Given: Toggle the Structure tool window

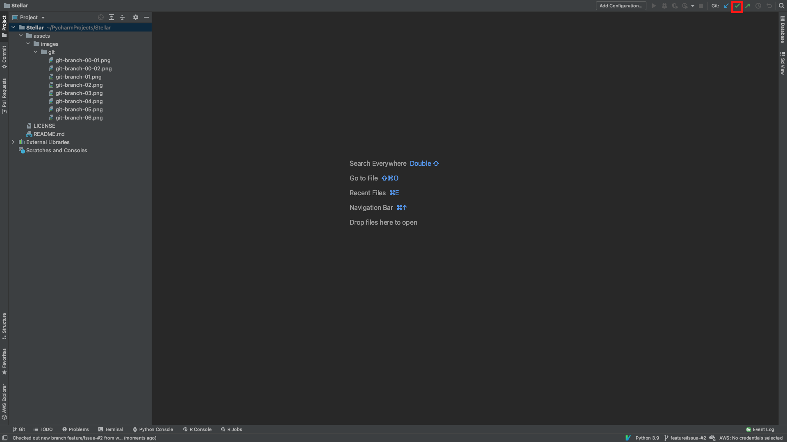Looking at the screenshot, I should tap(4, 326).
